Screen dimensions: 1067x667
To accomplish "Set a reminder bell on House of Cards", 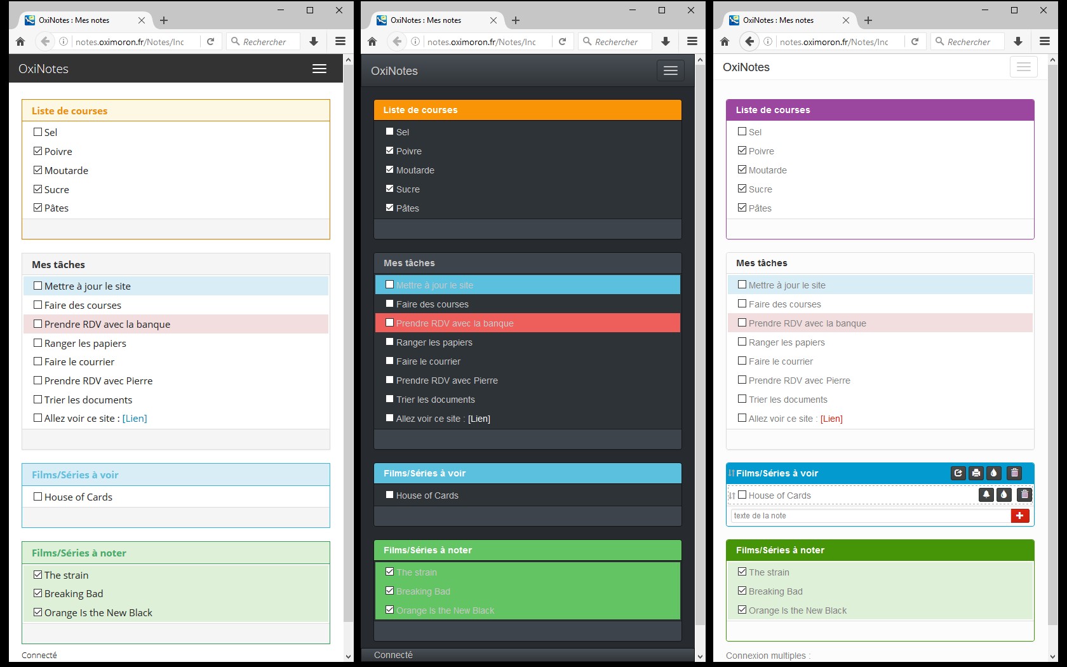I will click(x=986, y=495).
